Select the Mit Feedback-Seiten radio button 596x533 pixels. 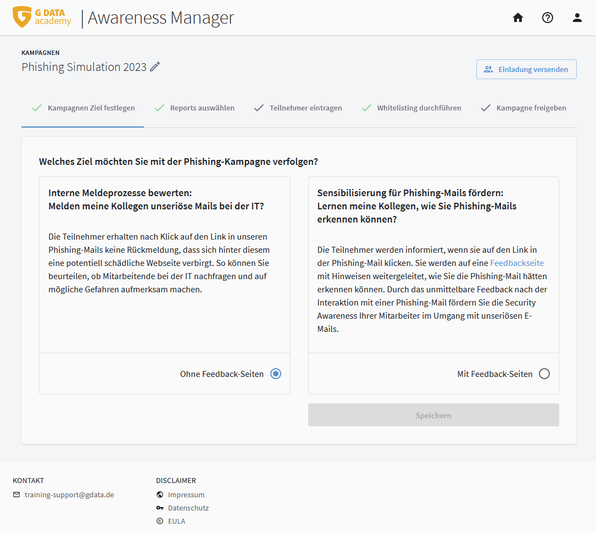click(x=544, y=374)
